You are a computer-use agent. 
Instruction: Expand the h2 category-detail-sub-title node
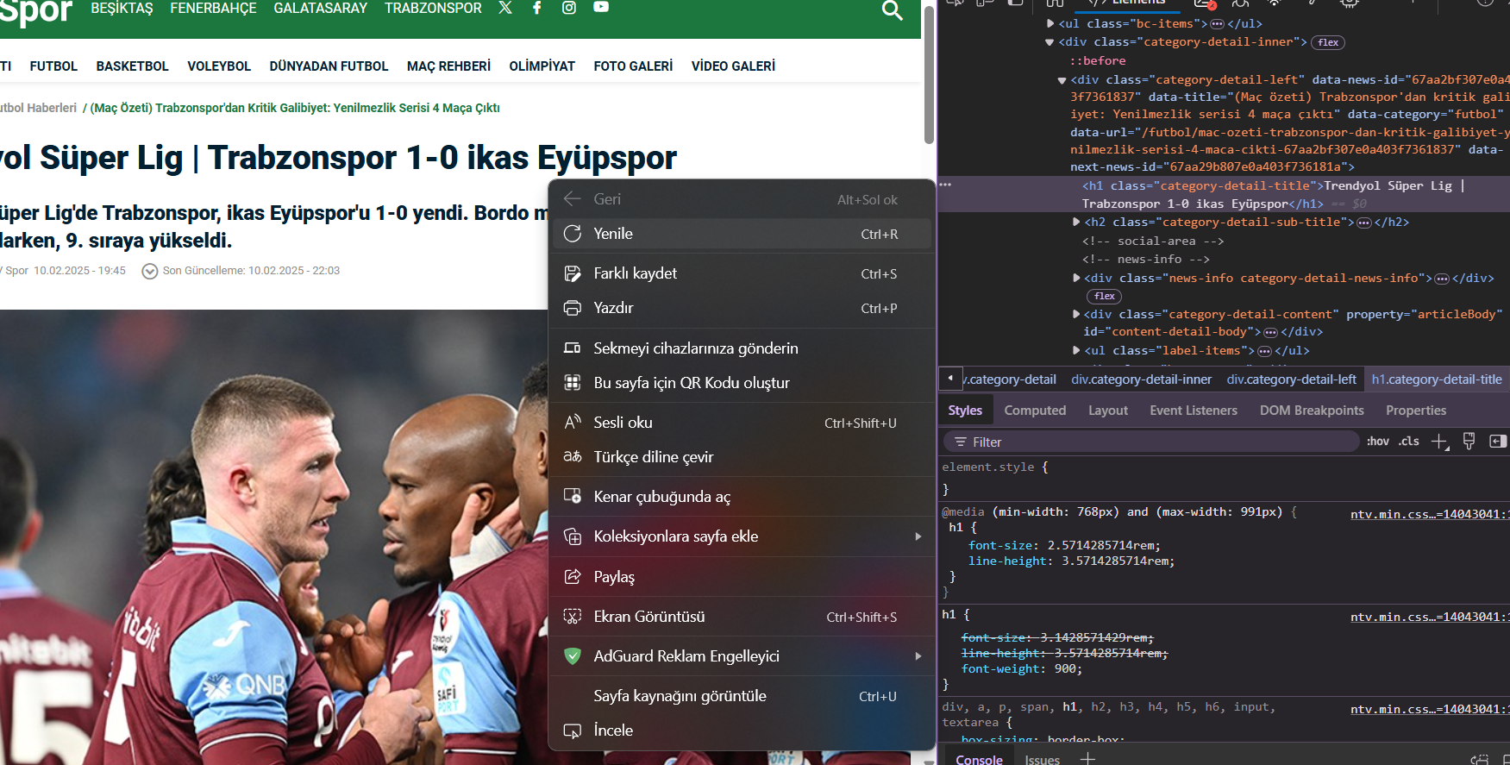[1076, 223]
